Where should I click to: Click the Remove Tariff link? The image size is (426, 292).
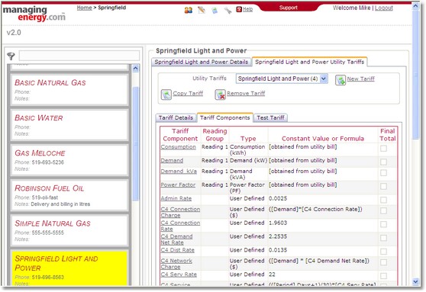[x=246, y=93]
